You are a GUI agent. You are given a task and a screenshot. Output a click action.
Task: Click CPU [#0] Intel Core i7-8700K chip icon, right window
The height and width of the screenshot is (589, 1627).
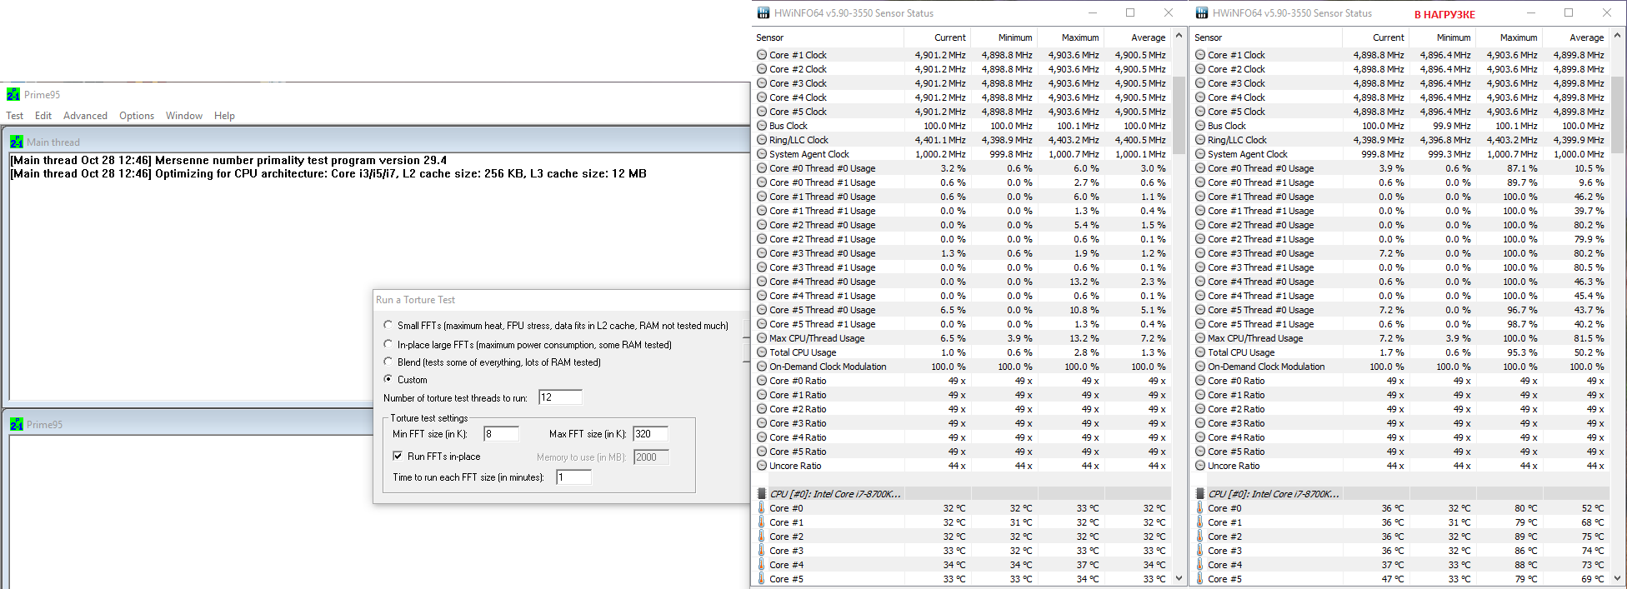coord(1200,494)
